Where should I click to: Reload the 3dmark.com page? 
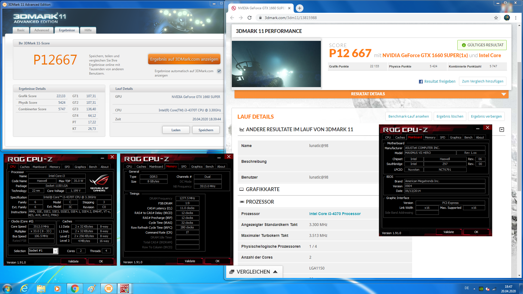[250, 18]
